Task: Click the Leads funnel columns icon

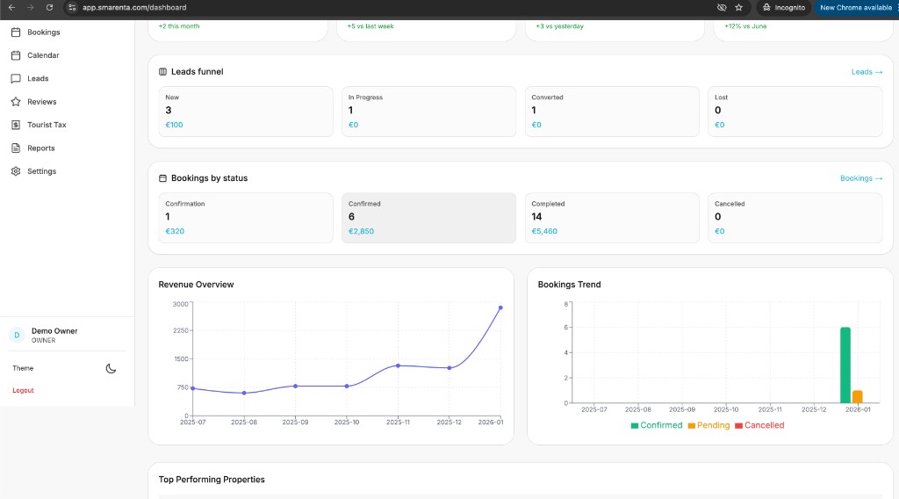Action: coord(162,72)
